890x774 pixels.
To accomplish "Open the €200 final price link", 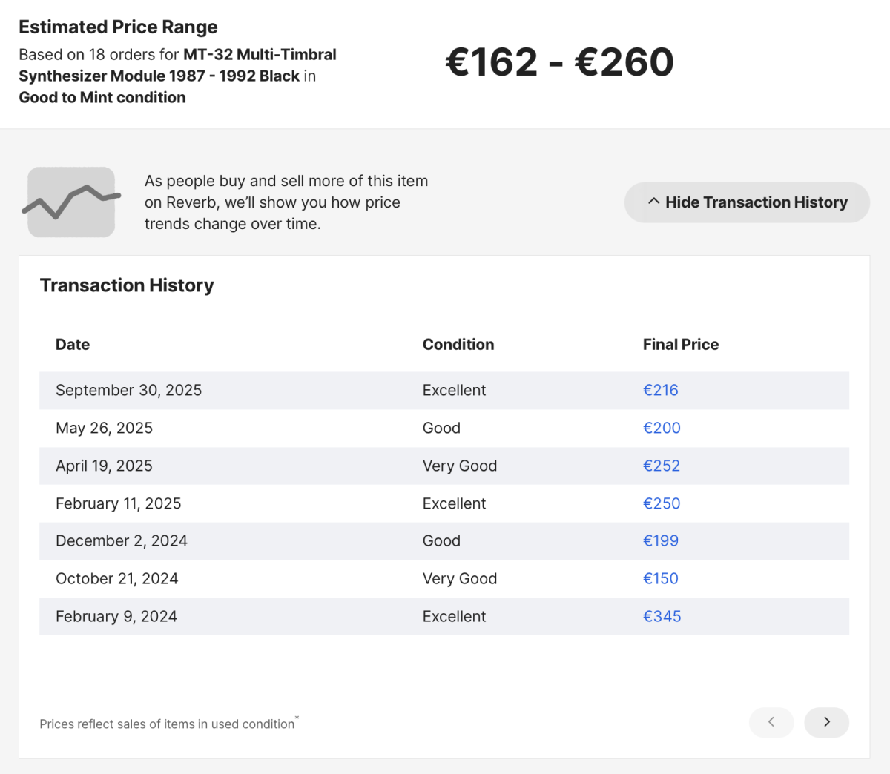I will pos(662,428).
